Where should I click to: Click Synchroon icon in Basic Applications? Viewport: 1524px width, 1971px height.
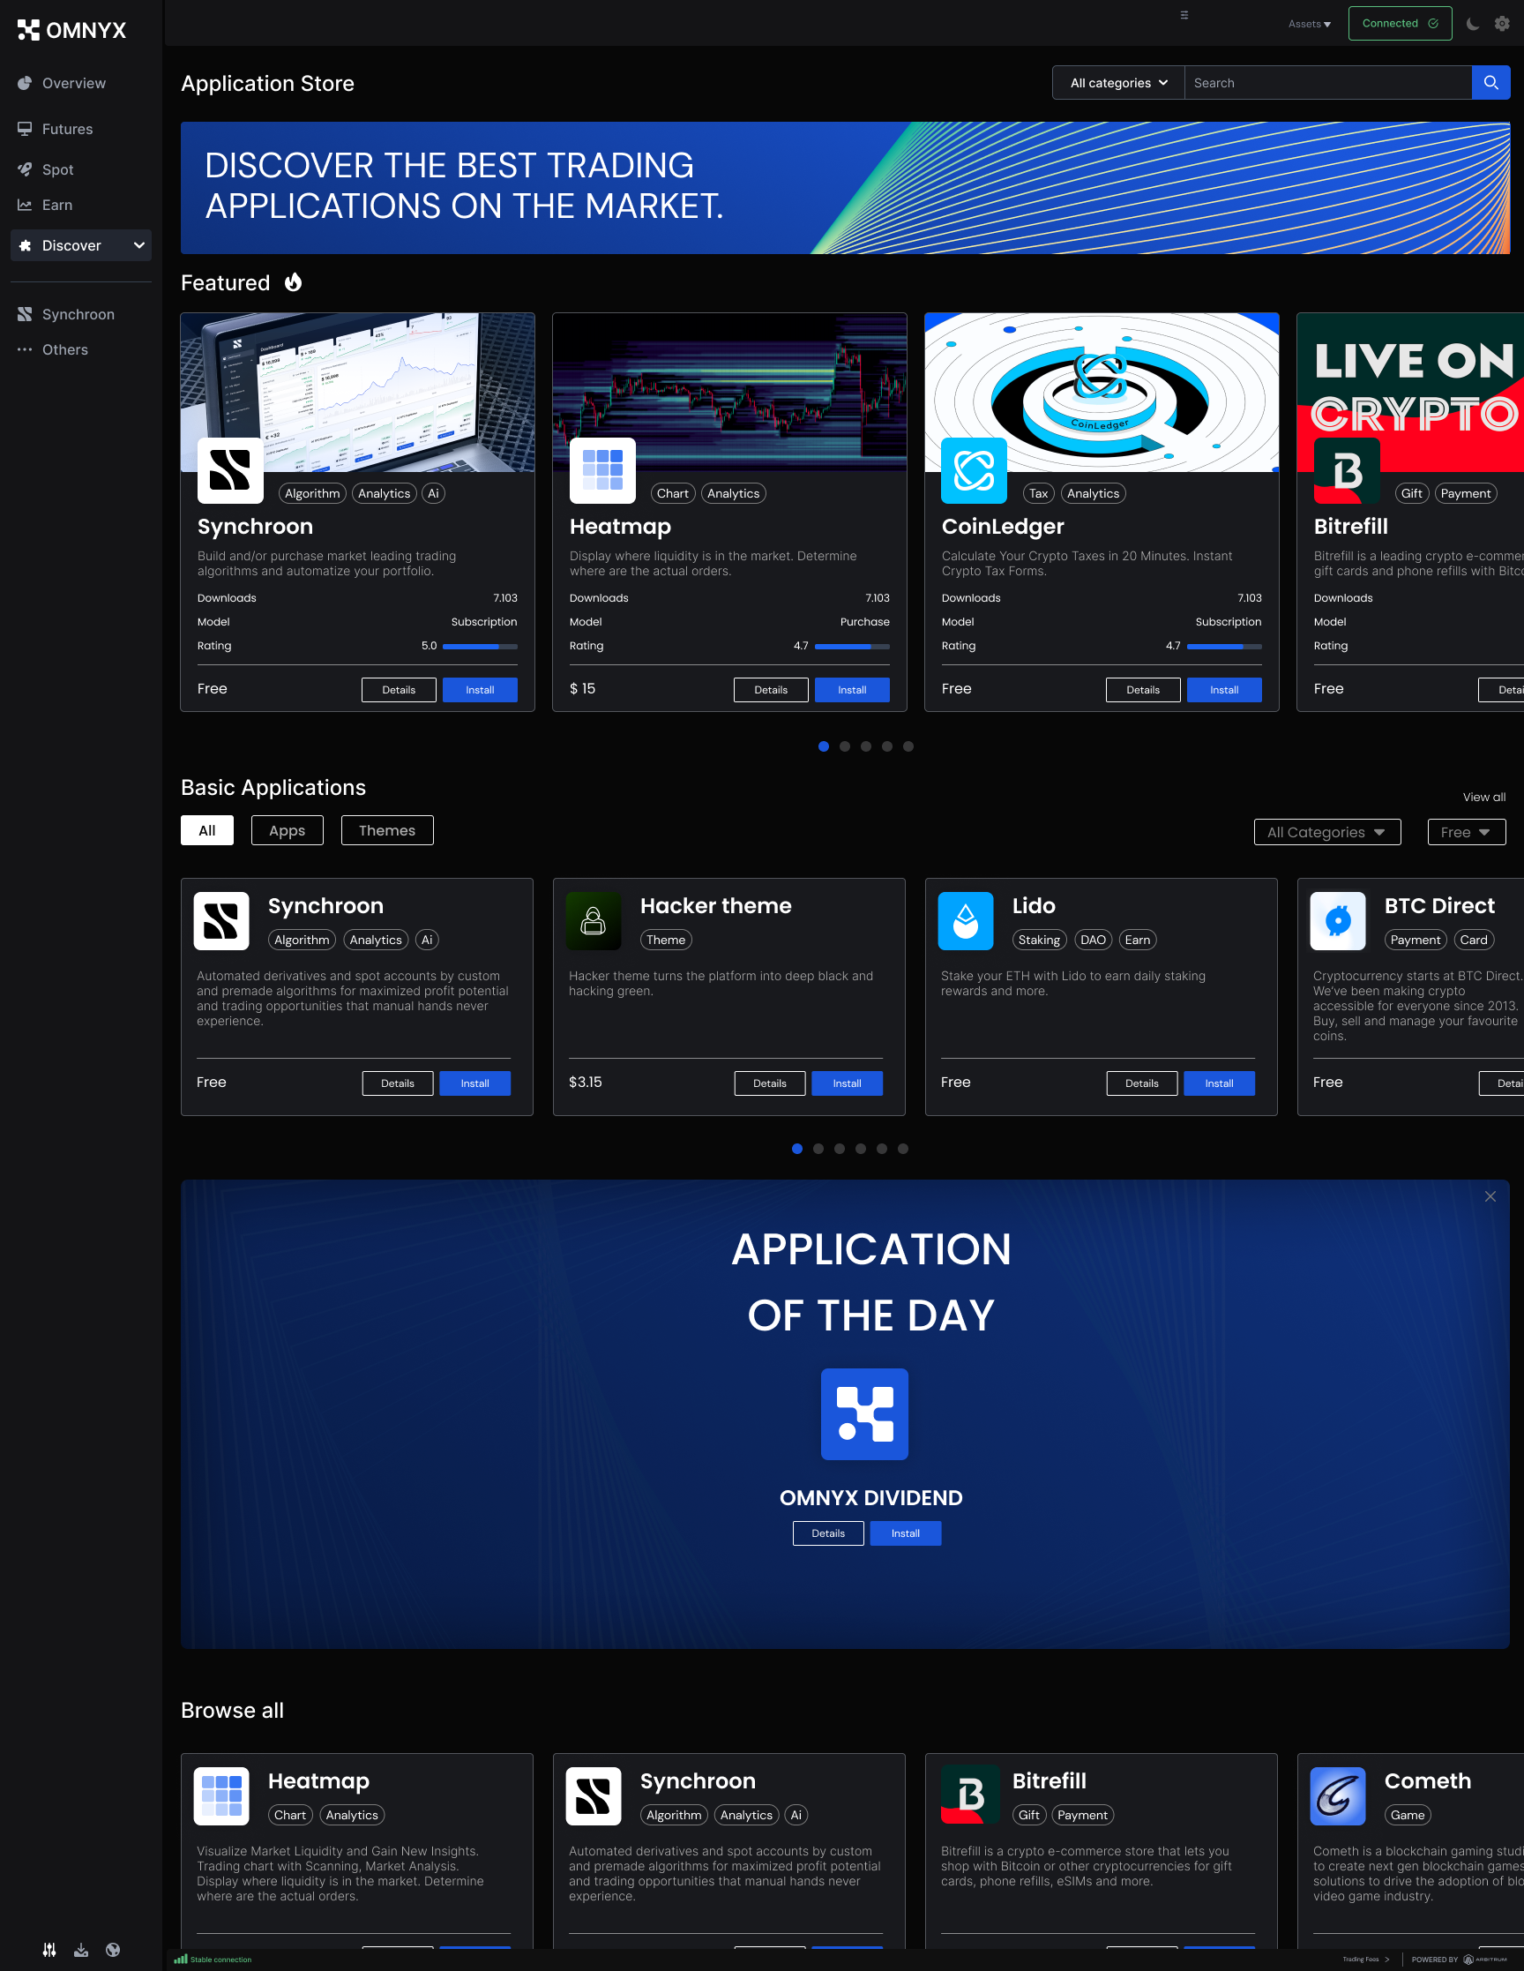point(221,921)
